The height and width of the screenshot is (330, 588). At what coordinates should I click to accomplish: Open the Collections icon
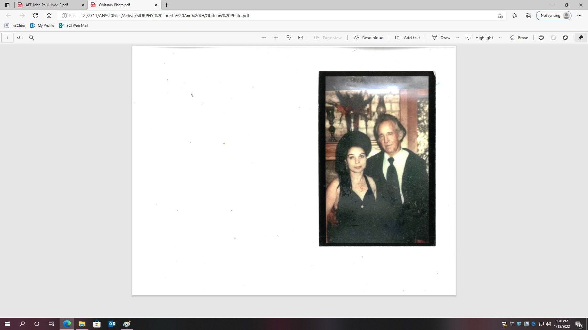click(528, 16)
